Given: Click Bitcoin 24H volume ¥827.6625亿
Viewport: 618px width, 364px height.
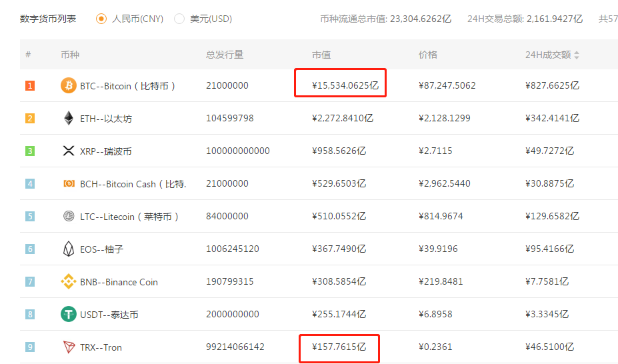Looking at the screenshot, I should (x=552, y=85).
